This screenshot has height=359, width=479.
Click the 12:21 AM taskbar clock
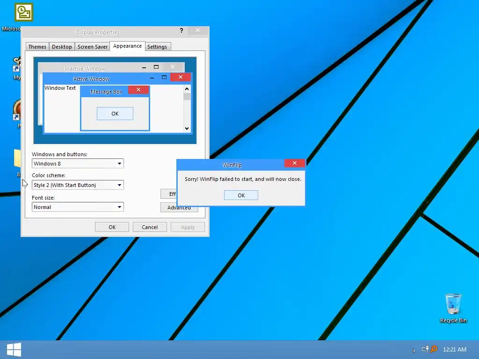click(x=455, y=350)
